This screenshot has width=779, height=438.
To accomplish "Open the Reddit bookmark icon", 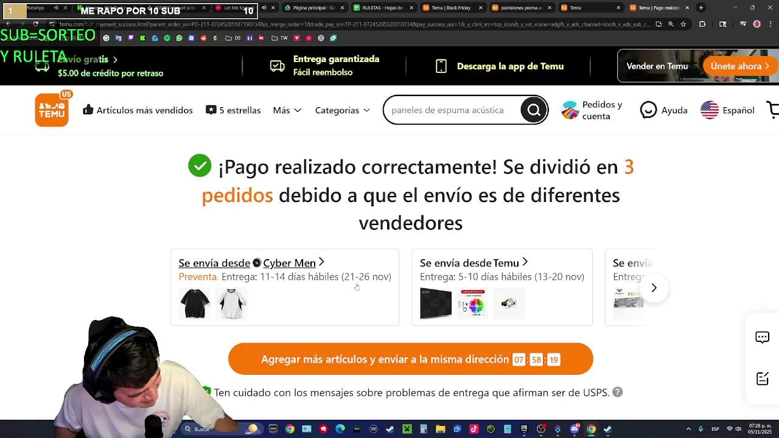I will coord(204,38).
